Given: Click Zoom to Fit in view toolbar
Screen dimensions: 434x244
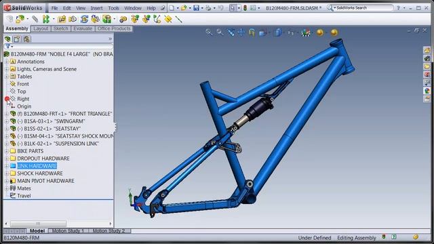Looking at the screenshot, I should 209,33.
